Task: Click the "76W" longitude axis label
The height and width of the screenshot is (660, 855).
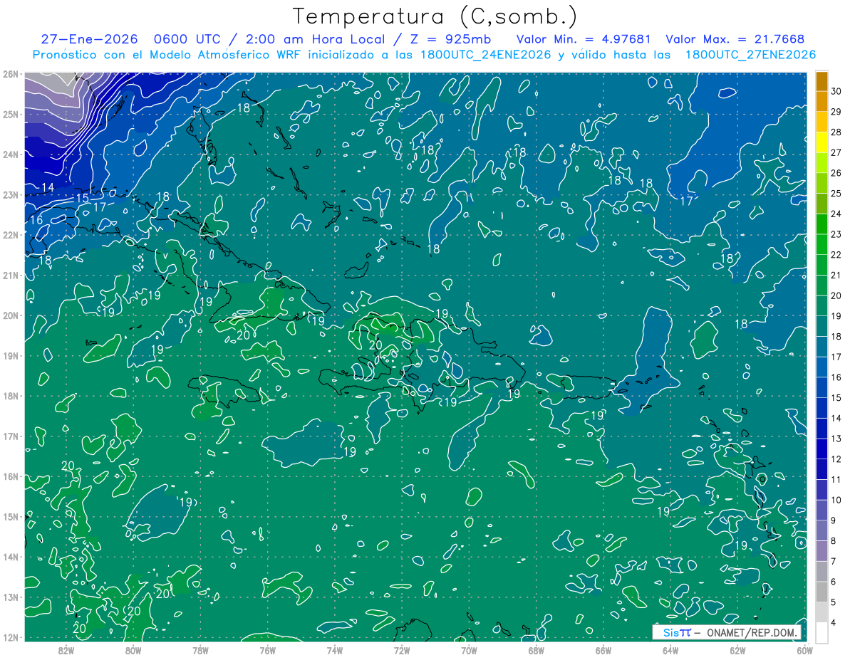Action: click(268, 650)
